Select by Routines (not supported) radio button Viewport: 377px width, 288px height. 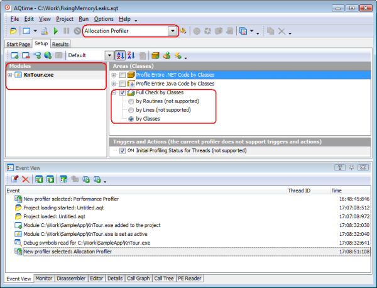pos(131,101)
